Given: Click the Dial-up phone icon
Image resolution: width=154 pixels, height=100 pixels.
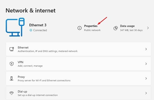Looking at the screenshot, I should coord(12,93).
